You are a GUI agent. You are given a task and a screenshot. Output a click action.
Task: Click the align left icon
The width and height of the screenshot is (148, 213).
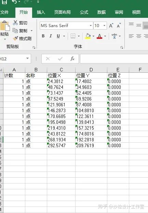131,36
